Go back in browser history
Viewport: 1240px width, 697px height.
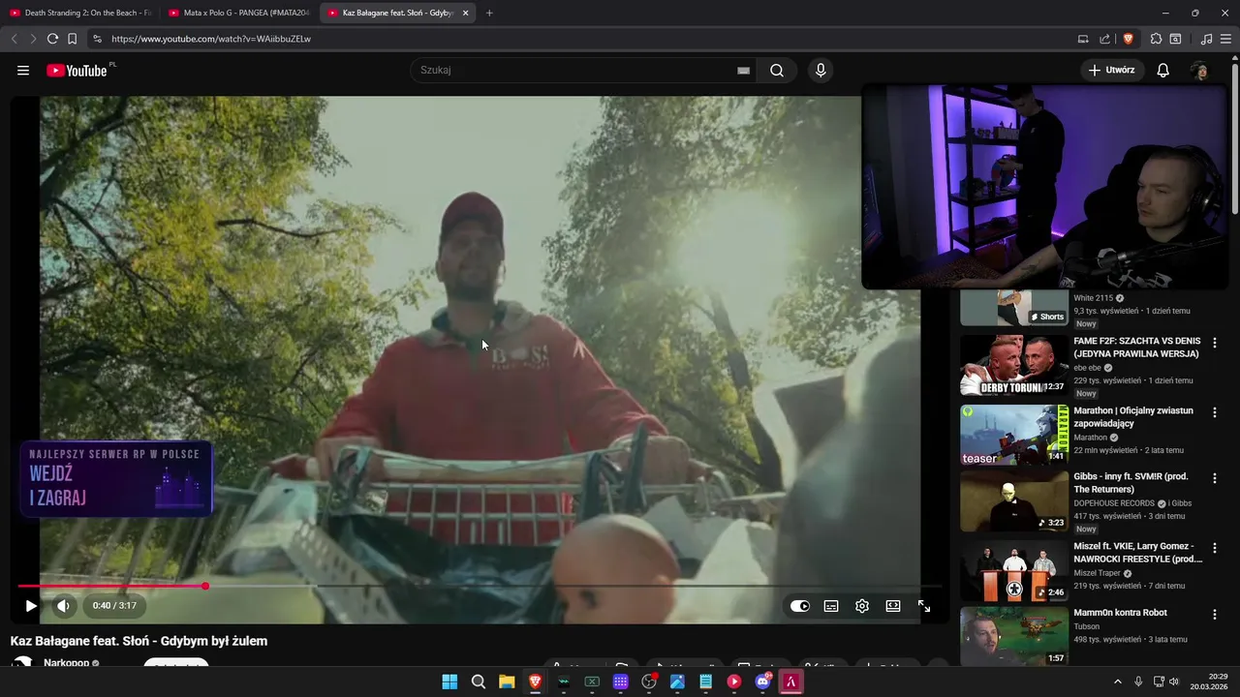pyautogui.click(x=14, y=39)
